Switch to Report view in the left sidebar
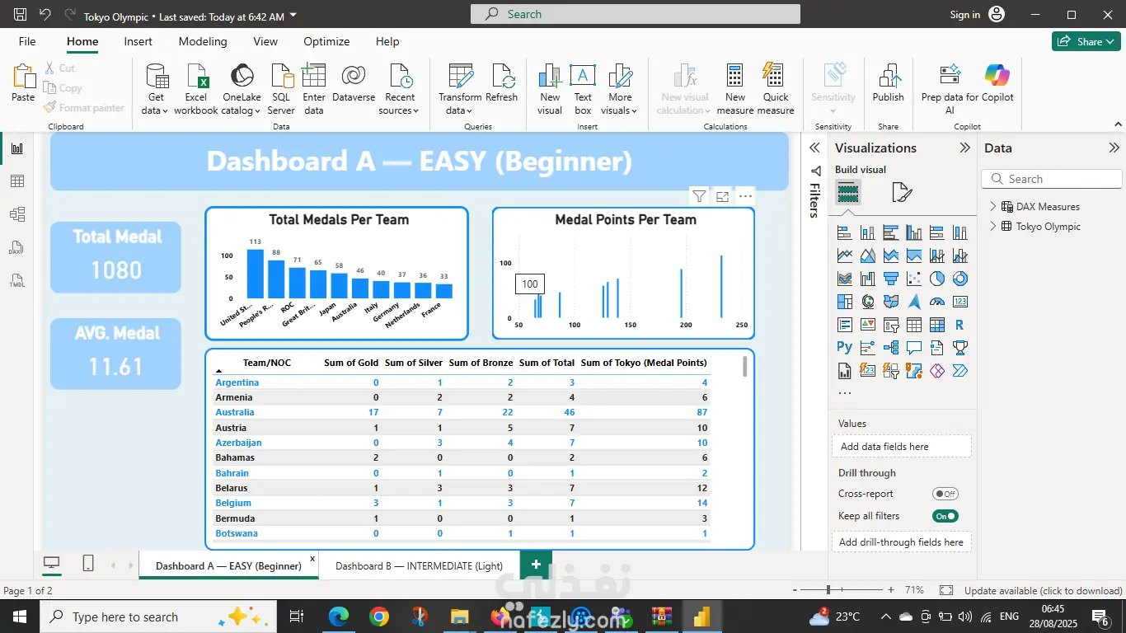 tap(17, 148)
